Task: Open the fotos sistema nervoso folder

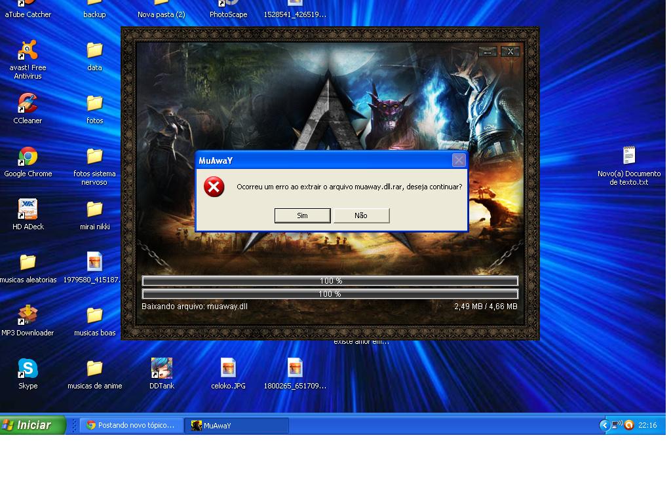Action: (x=94, y=157)
